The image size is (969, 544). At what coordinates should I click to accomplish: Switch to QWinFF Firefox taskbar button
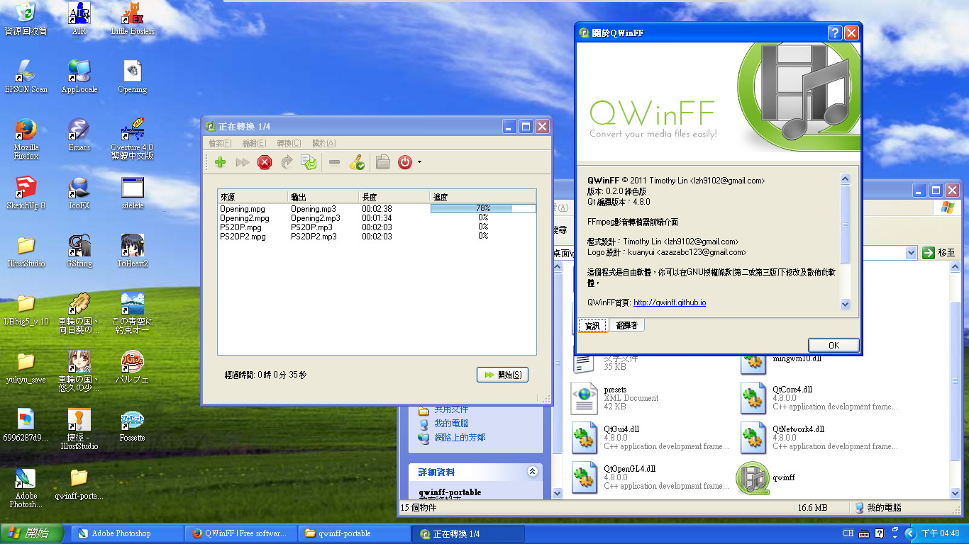tap(239, 533)
